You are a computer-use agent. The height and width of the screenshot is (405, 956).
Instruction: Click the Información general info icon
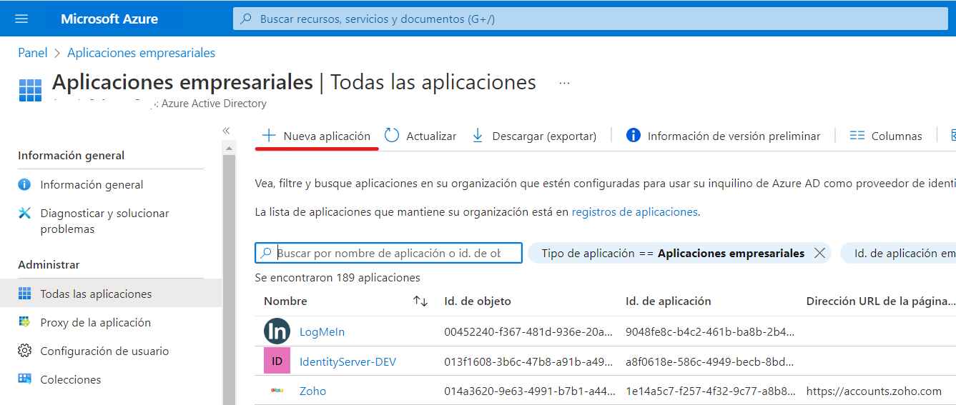click(x=25, y=184)
